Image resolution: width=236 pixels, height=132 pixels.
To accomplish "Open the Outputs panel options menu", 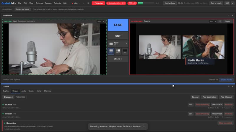I will pyautogui.click(x=228, y=87).
